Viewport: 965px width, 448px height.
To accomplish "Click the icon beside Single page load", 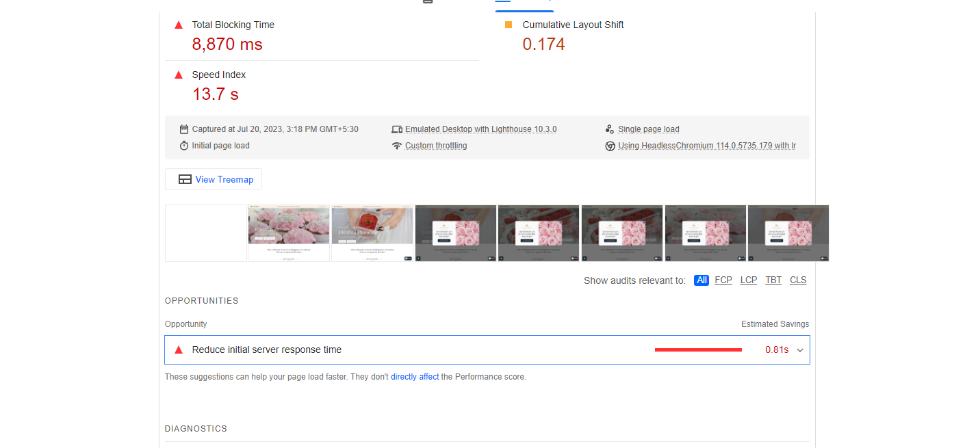I will (610, 129).
